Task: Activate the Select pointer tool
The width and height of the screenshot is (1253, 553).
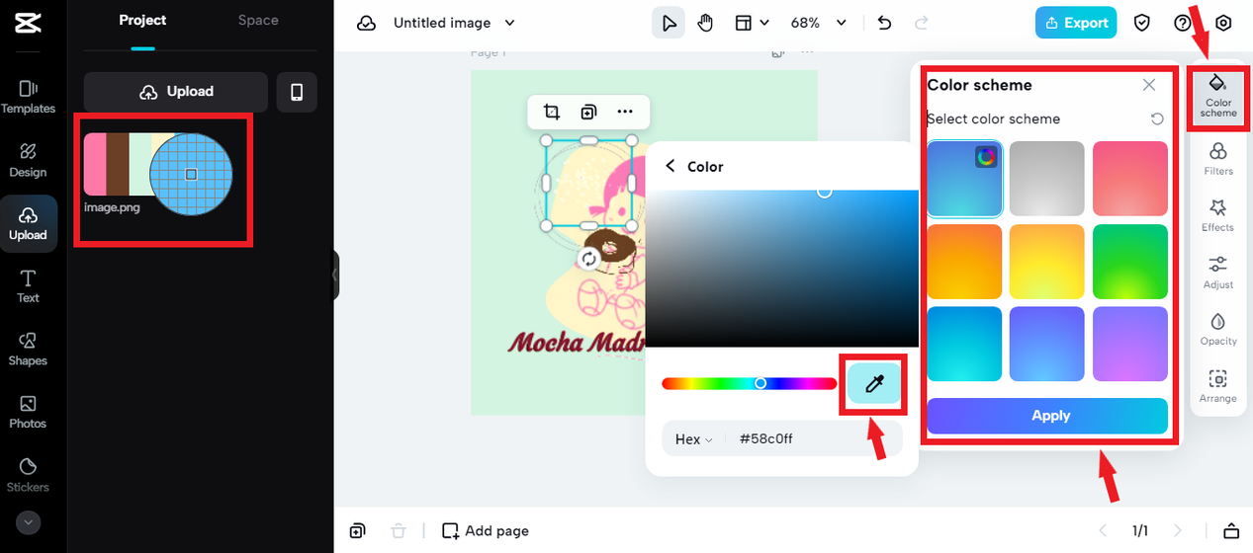Action: (x=669, y=23)
